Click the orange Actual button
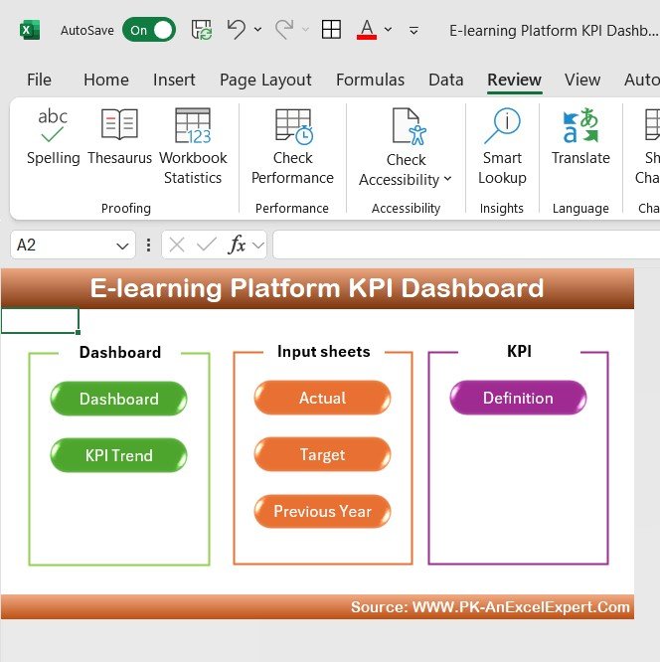The image size is (660, 662). (x=322, y=398)
